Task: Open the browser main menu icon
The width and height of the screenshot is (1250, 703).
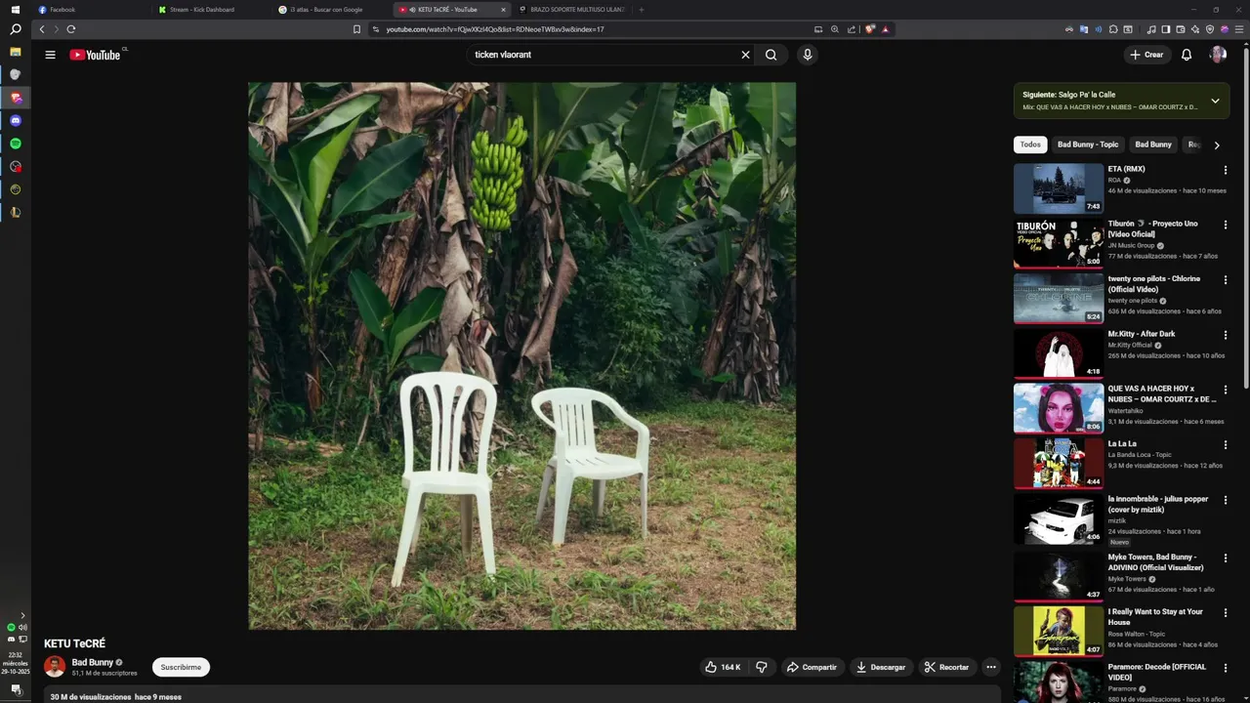Action: pos(1239,29)
